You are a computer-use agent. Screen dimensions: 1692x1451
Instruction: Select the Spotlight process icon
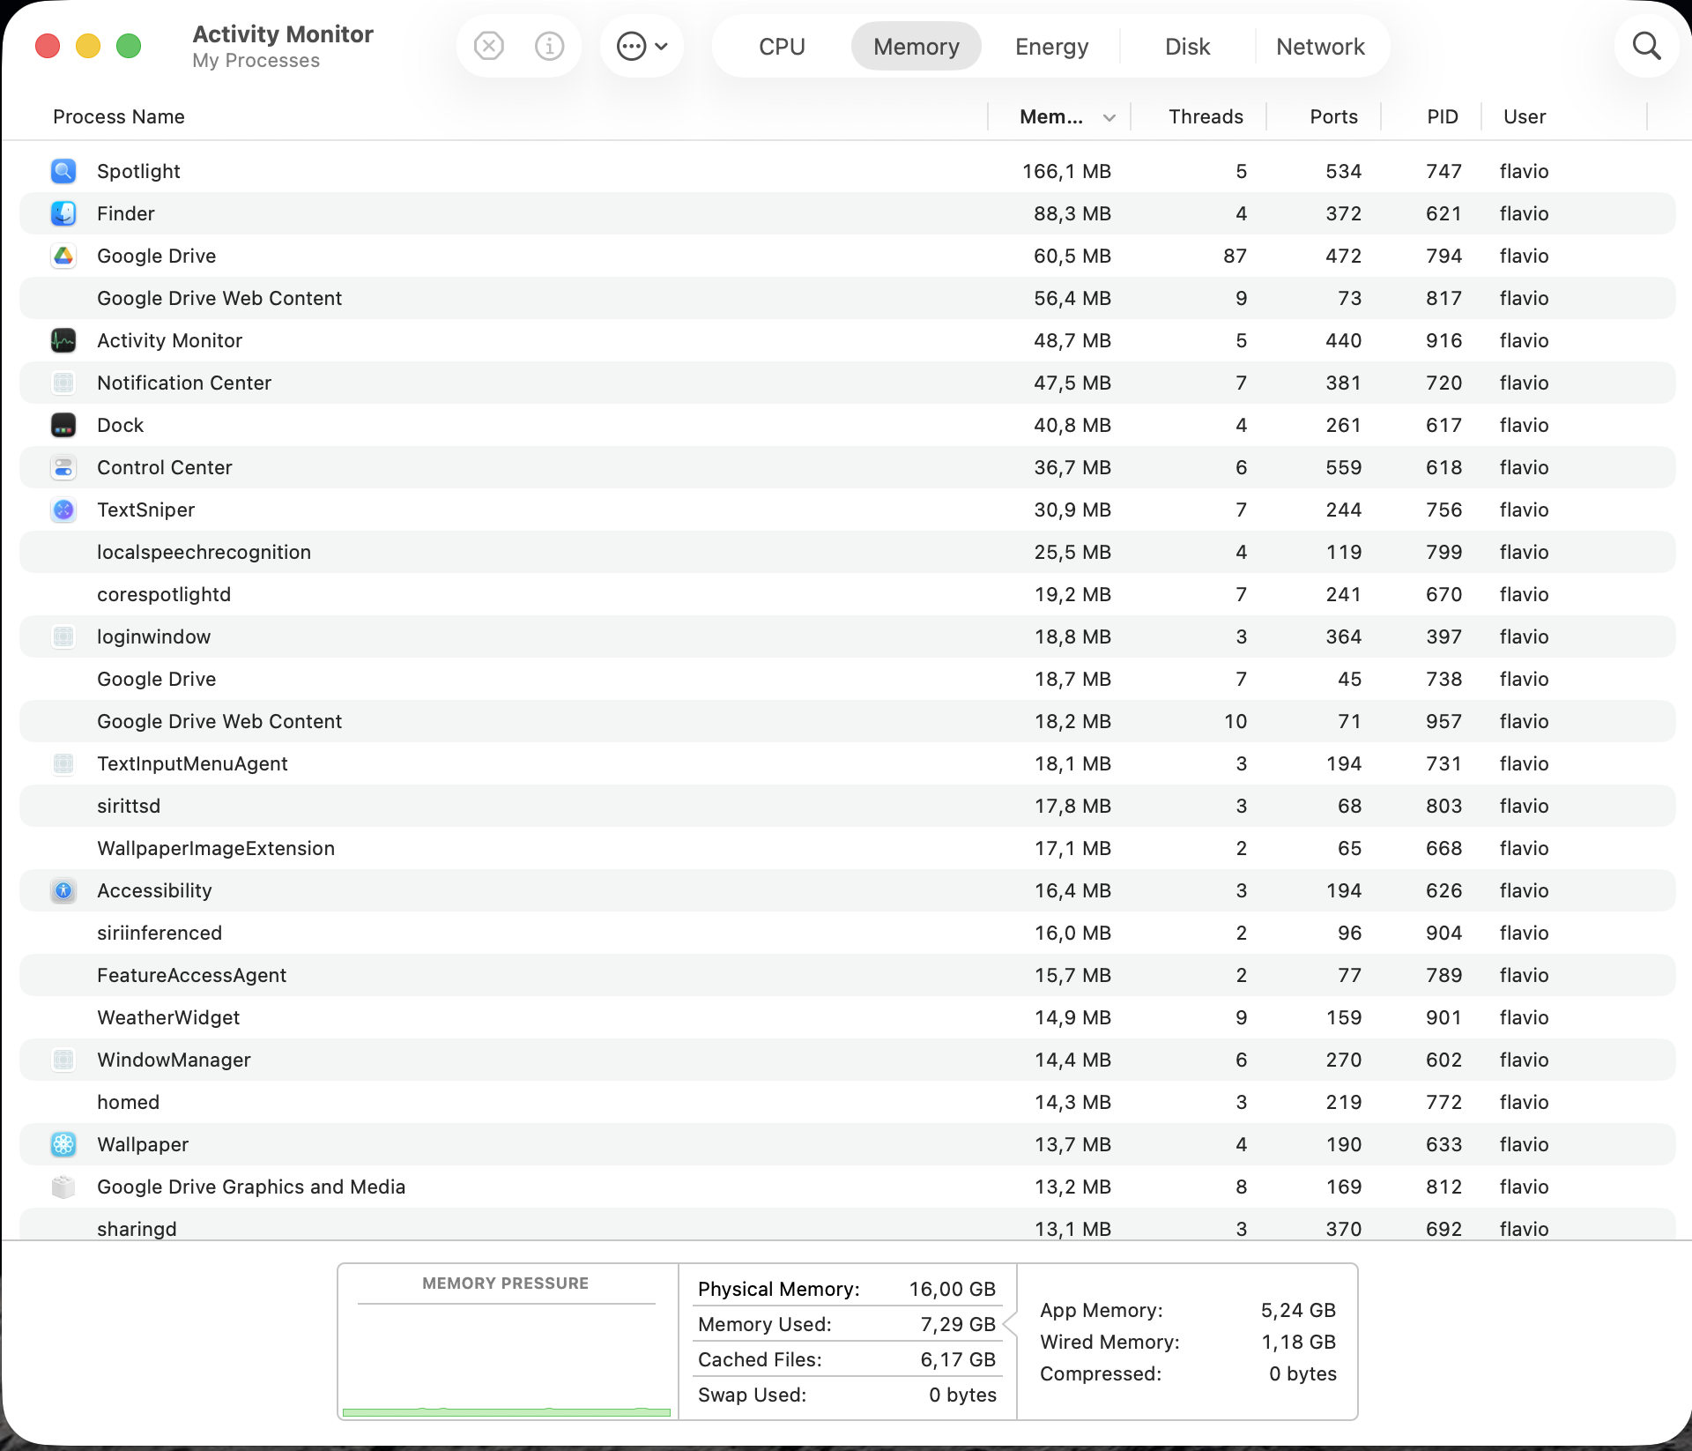click(x=63, y=171)
